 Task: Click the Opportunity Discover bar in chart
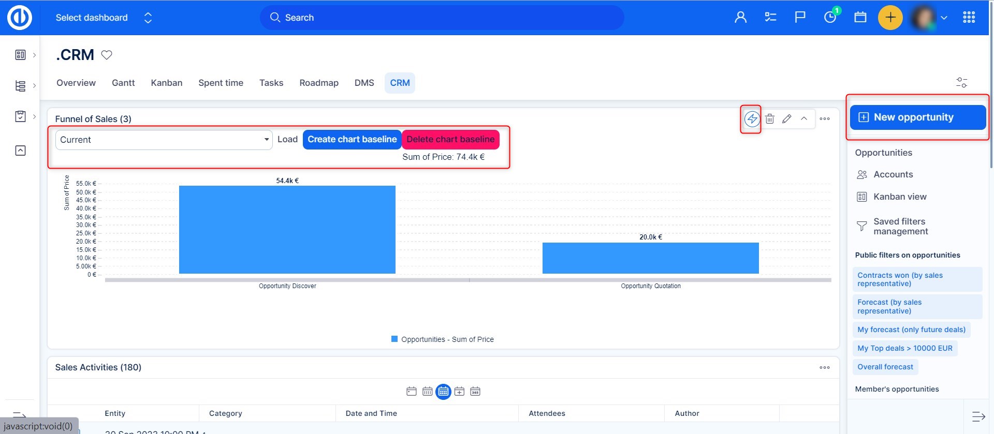click(x=287, y=230)
